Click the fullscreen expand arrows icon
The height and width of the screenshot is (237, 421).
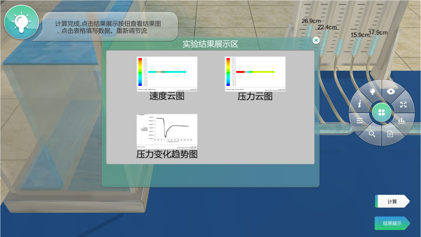pyautogui.click(x=403, y=105)
